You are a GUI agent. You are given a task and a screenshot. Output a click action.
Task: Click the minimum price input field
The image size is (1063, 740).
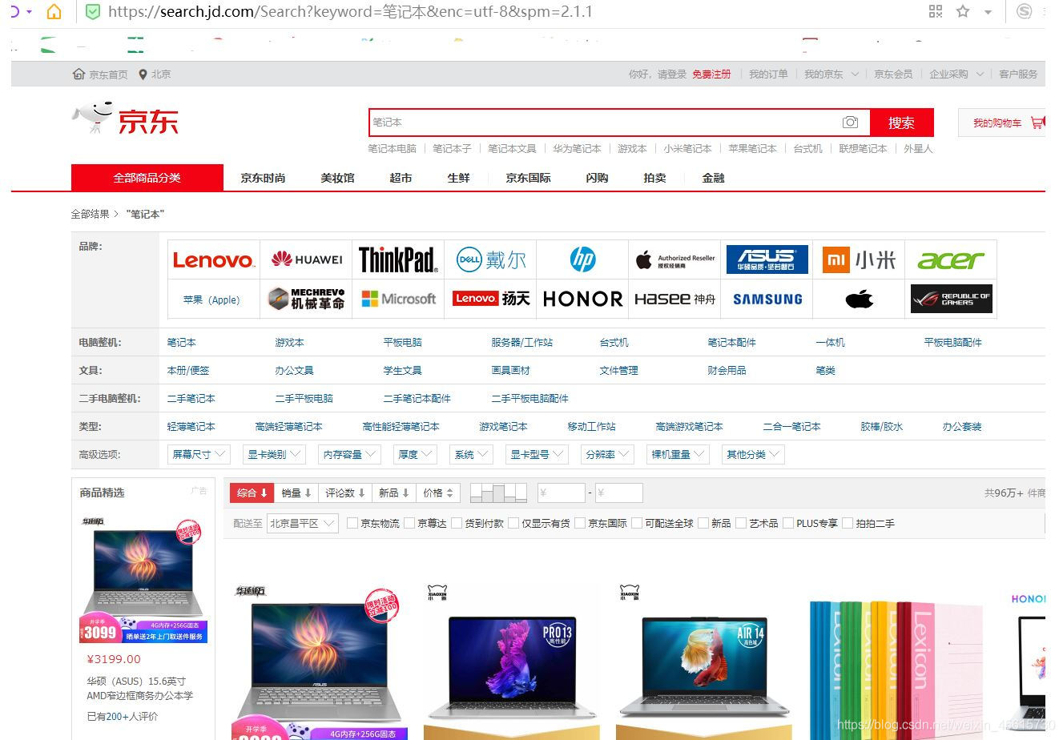[x=561, y=493]
